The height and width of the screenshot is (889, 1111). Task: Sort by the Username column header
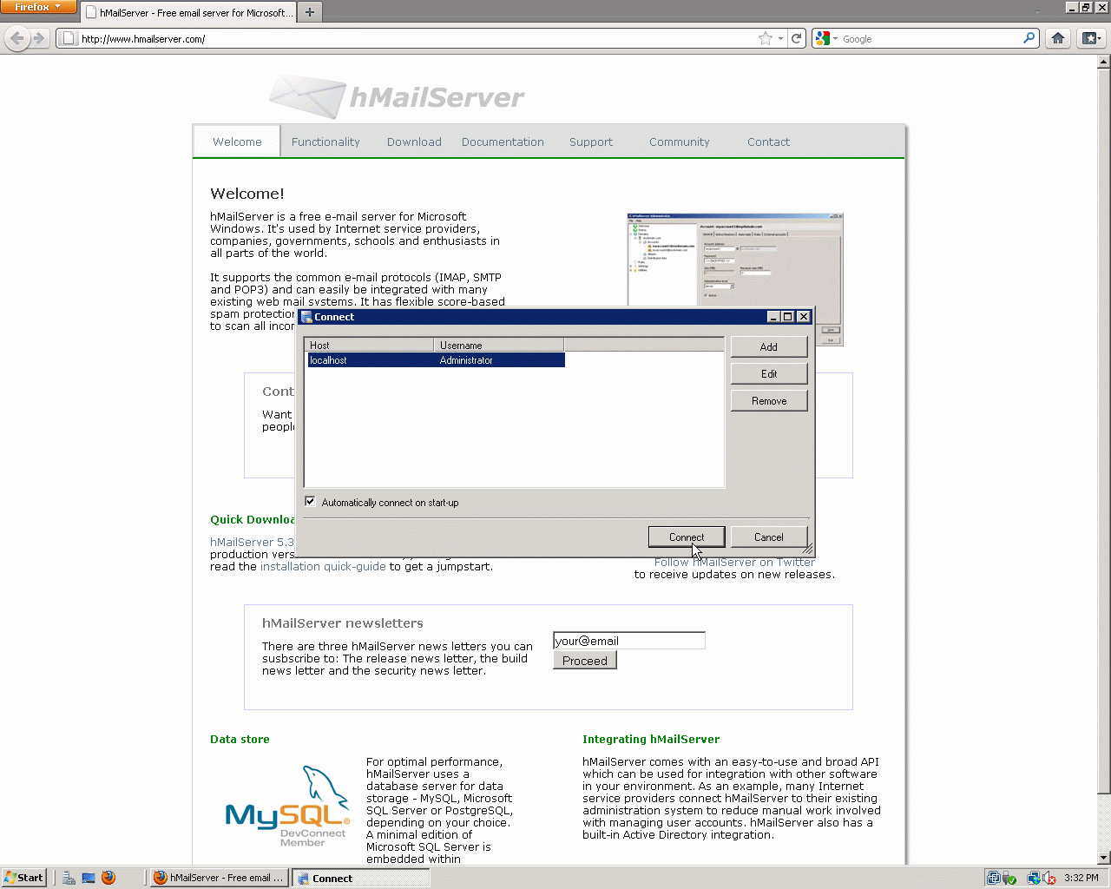click(x=498, y=345)
